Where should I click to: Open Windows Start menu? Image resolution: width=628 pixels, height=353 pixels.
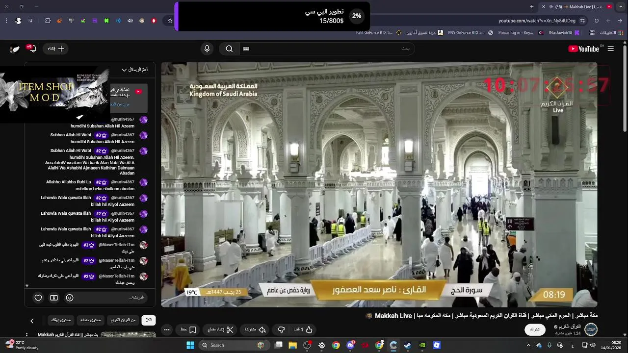(190, 345)
